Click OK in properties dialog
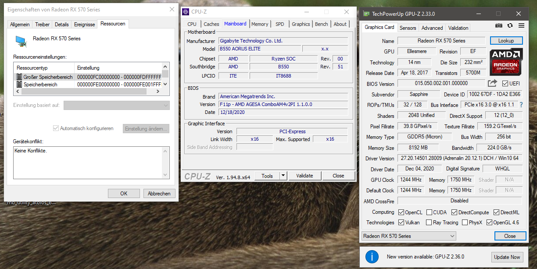Screen dimensions: 537x269 124,193
